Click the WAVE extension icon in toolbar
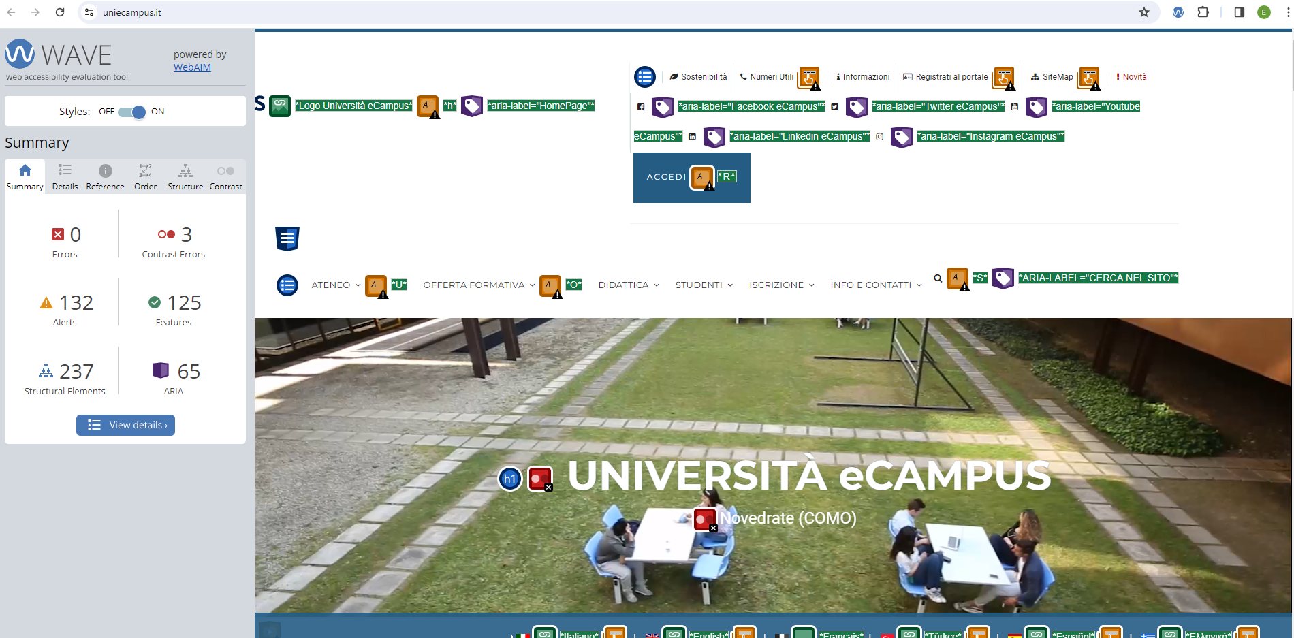 point(1178,12)
